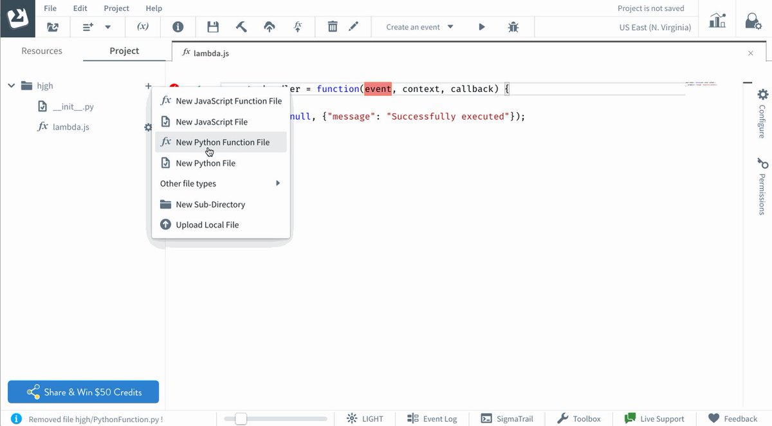The width and height of the screenshot is (772, 426).
Task: Open __init__.py file in tree
Action: [66, 107]
